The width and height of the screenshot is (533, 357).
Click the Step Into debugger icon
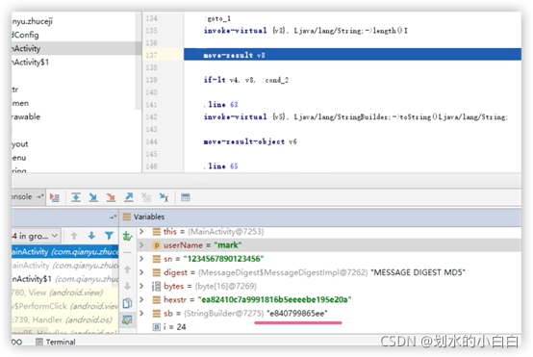pyautogui.click(x=93, y=197)
